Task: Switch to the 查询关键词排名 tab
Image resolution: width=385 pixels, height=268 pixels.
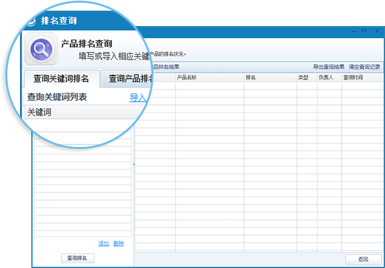Action: (61, 79)
